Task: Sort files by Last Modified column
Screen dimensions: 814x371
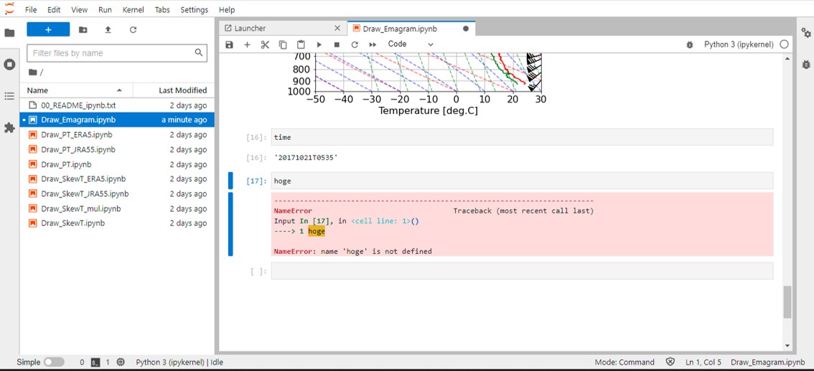Action: point(174,90)
